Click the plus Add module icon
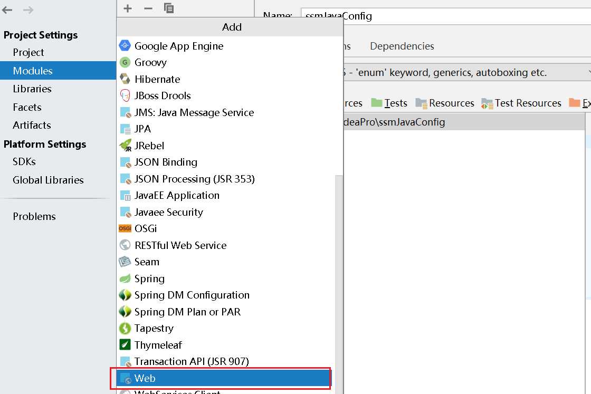 pyautogui.click(x=128, y=8)
